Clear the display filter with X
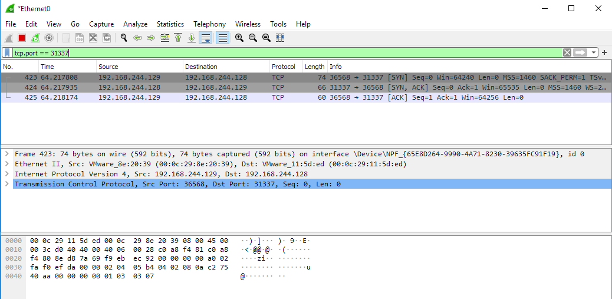612x299 pixels. (567, 52)
